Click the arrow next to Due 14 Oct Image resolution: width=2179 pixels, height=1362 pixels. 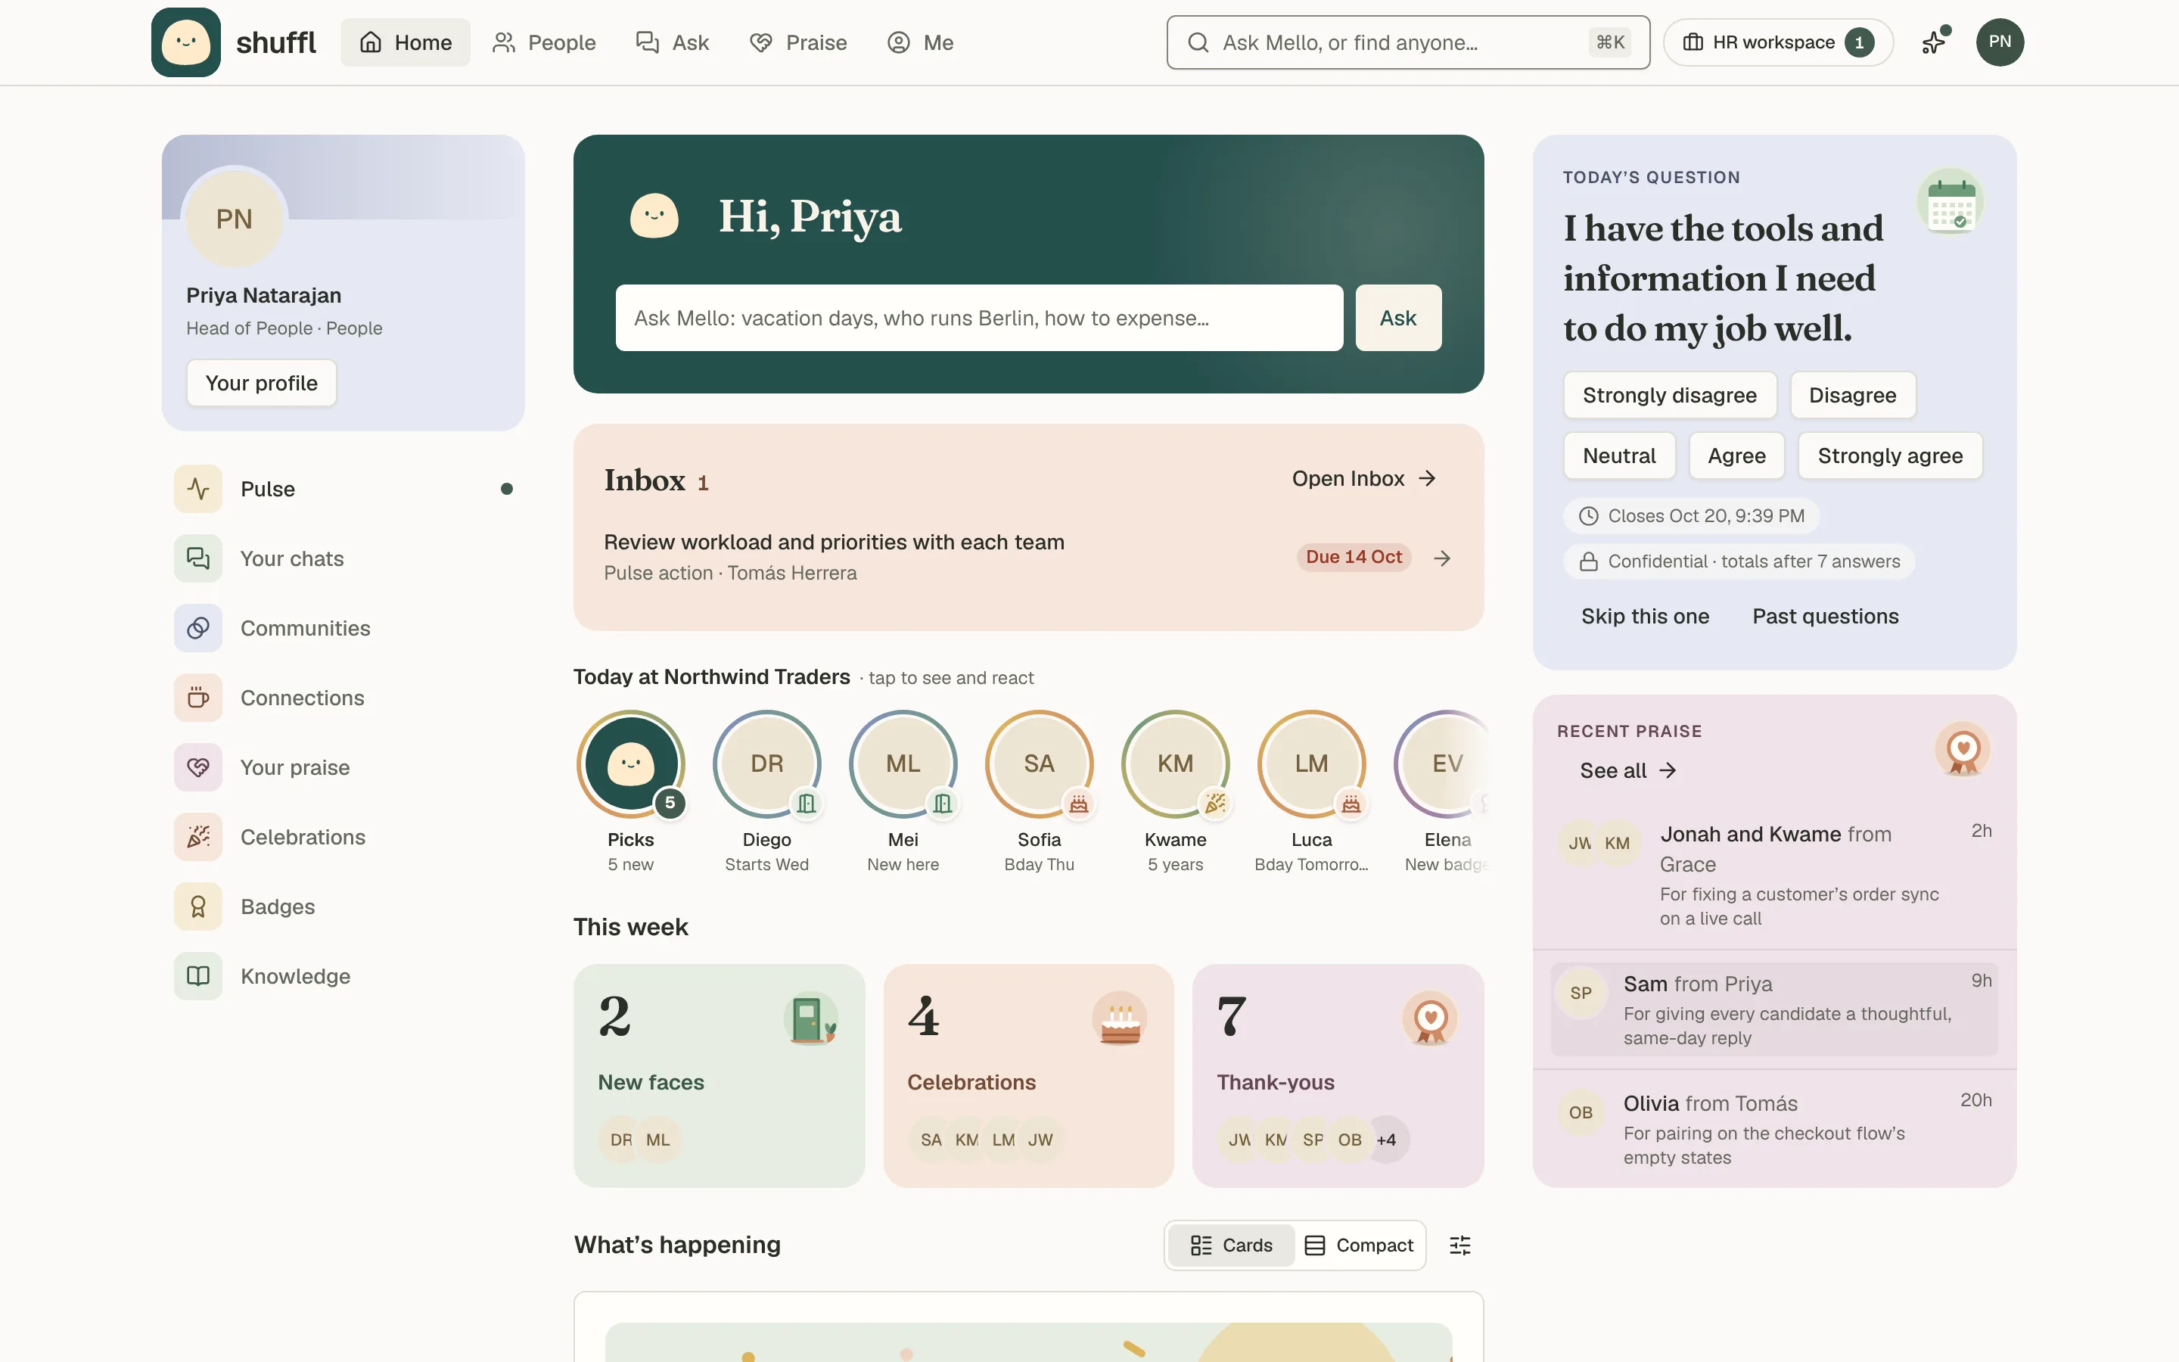1441,558
